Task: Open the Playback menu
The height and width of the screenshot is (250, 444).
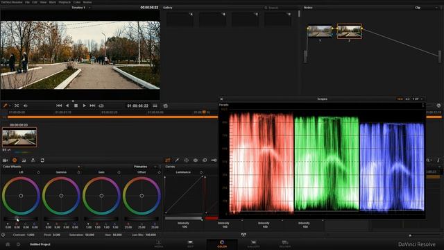Action: click(x=65, y=2)
